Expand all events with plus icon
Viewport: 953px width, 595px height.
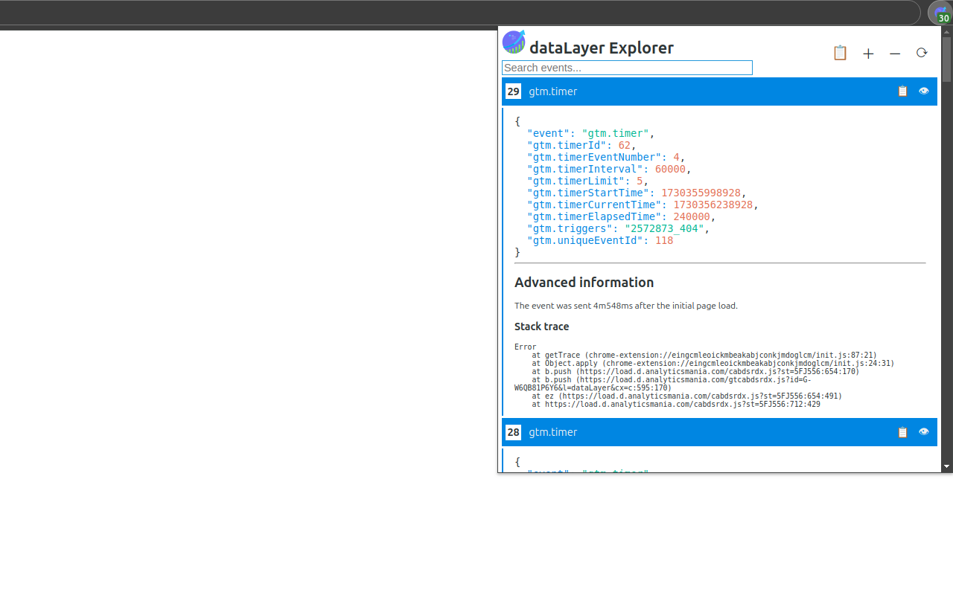tap(868, 54)
